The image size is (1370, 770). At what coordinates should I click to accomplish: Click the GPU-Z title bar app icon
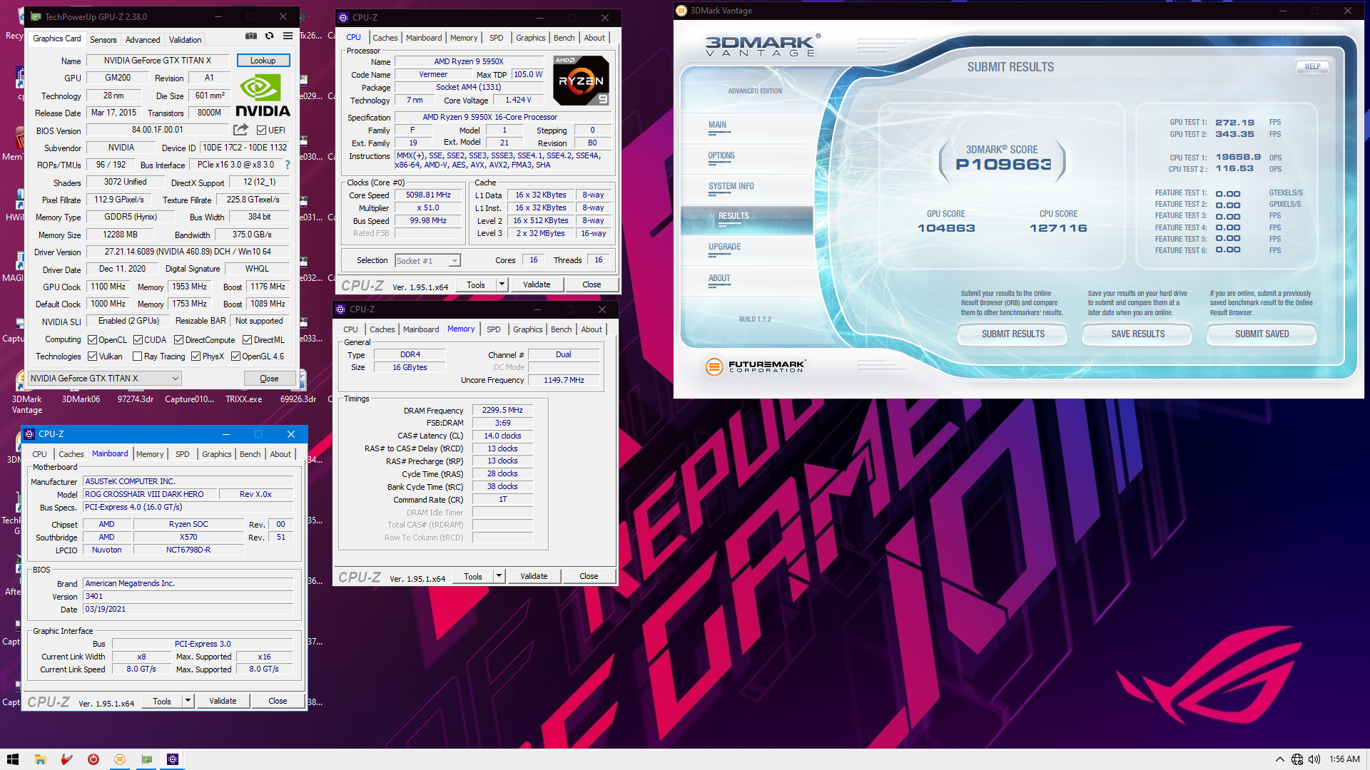point(36,16)
